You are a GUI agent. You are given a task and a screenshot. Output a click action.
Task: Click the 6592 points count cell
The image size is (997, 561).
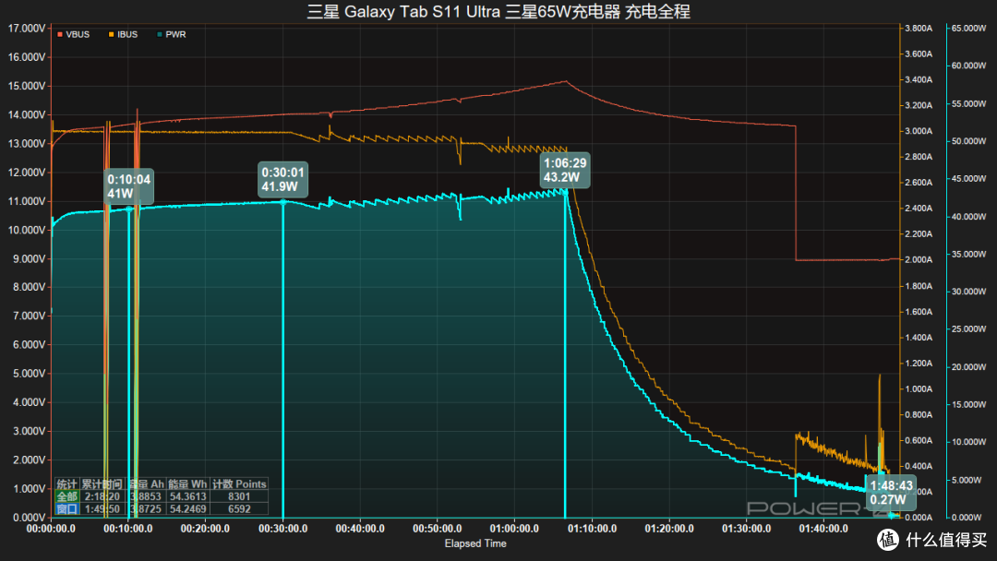[x=239, y=509]
